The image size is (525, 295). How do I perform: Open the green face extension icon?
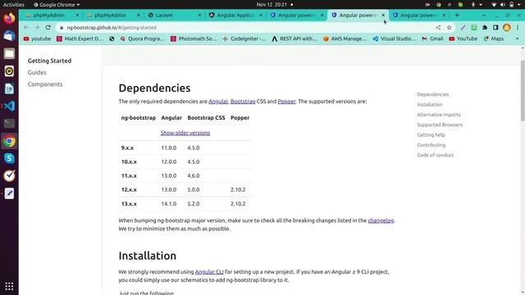click(x=474, y=27)
